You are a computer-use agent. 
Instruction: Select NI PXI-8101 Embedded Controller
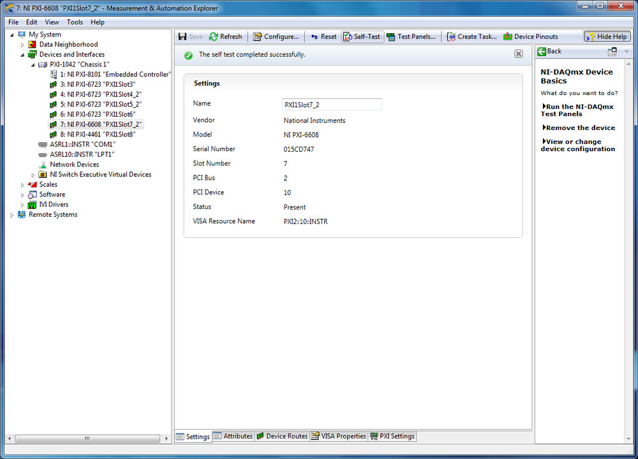[x=110, y=75]
